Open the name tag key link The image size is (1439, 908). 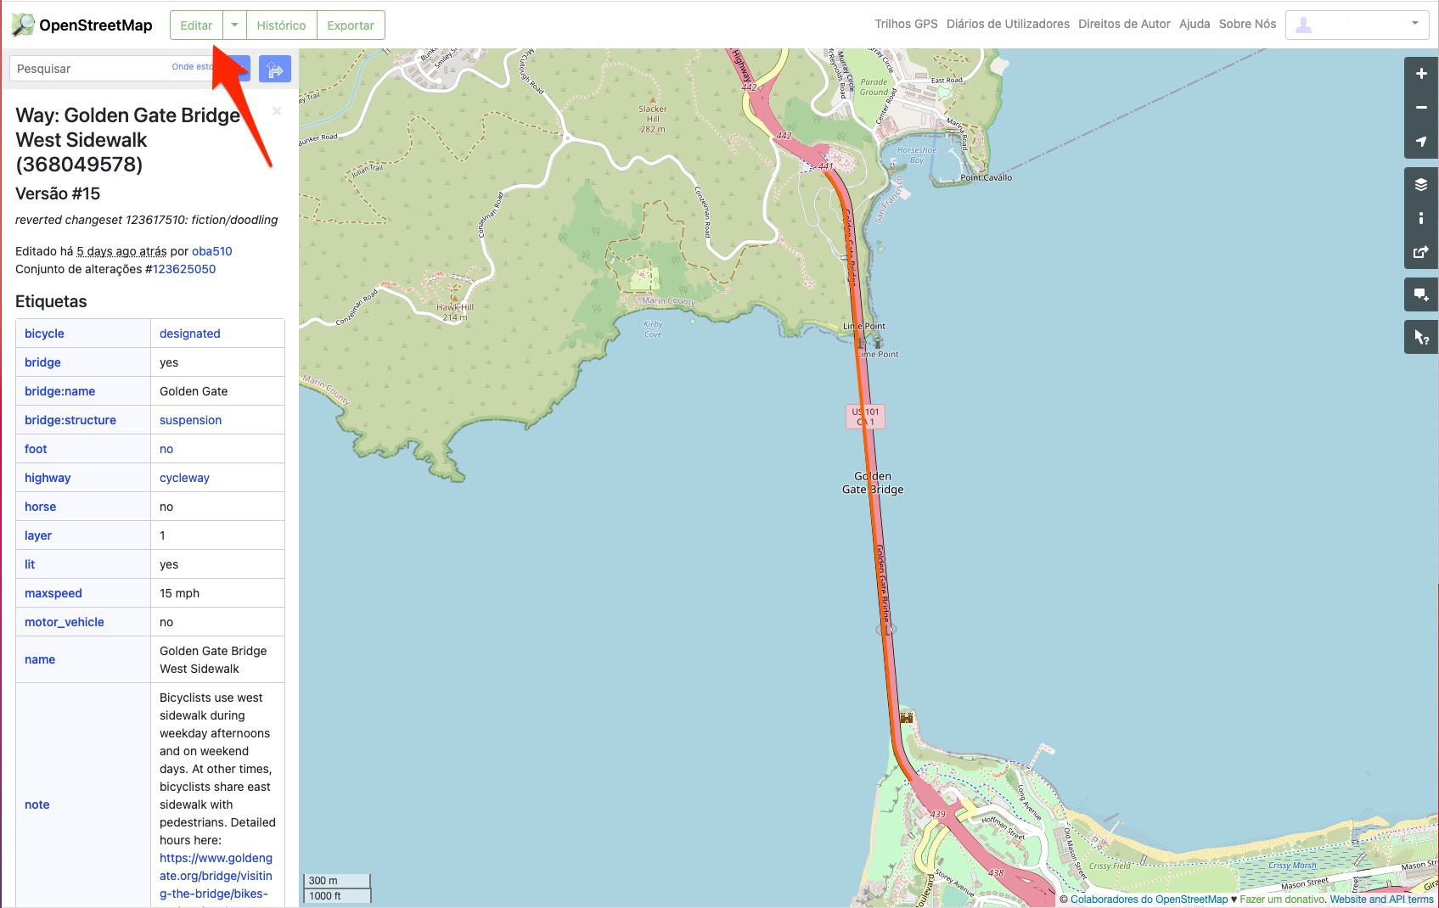point(40,659)
